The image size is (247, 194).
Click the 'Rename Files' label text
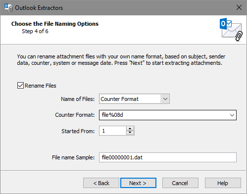click(x=41, y=86)
